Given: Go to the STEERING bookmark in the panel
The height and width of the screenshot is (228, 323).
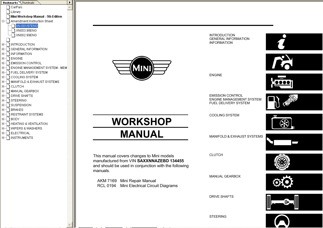Looking at the screenshot, I should pos(19,101).
